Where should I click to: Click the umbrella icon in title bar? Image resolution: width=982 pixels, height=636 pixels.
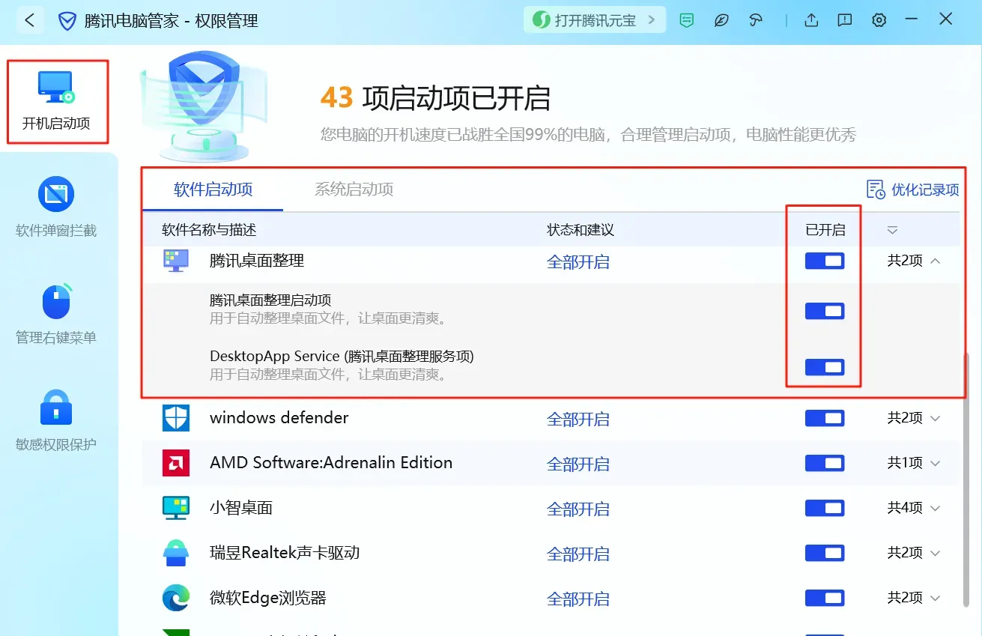click(x=756, y=21)
